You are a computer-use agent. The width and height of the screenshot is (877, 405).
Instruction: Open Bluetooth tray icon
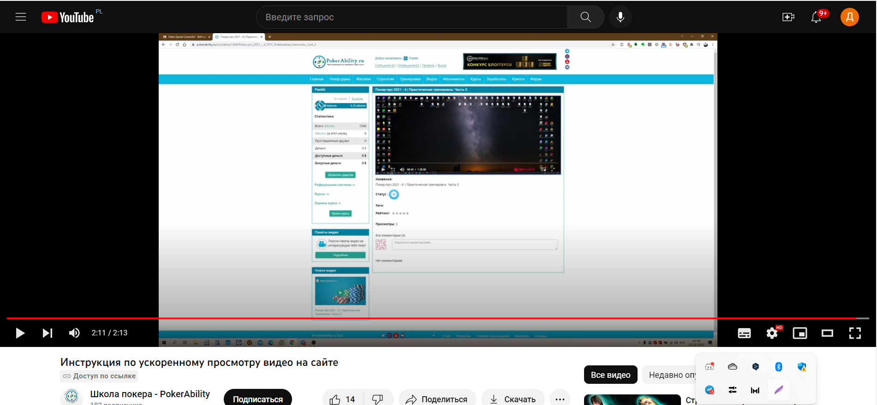[x=779, y=367]
